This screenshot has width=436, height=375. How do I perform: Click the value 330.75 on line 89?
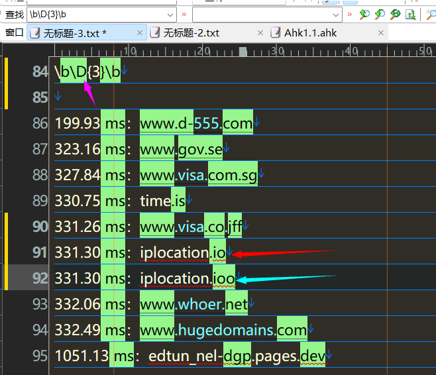coord(78,201)
